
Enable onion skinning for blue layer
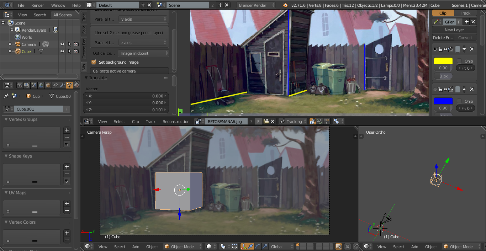pyautogui.click(x=459, y=101)
